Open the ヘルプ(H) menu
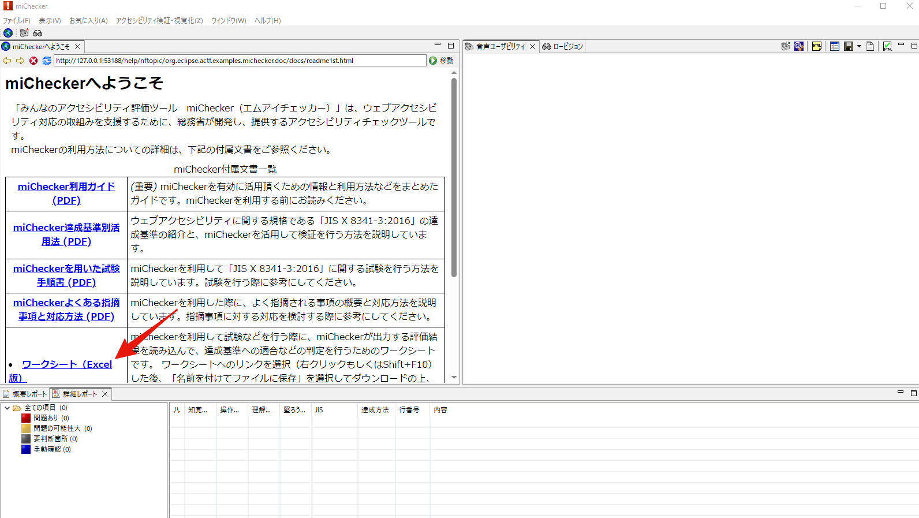The width and height of the screenshot is (919, 518). 268,21
